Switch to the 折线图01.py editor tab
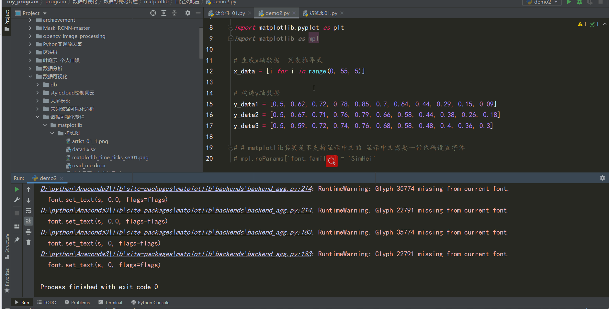This screenshot has width=609, height=309. (323, 13)
